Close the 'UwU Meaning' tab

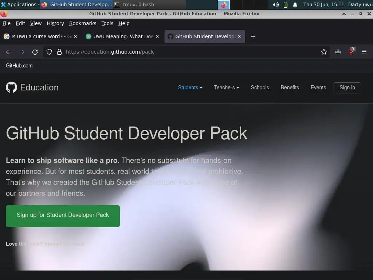[157, 36]
